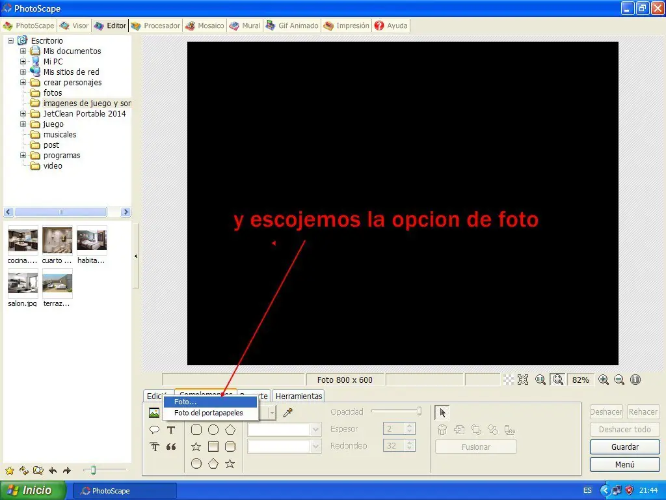Open photo info icon beside zoom out
Image resolution: width=666 pixels, height=500 pixels.
[x=635, y=380]
